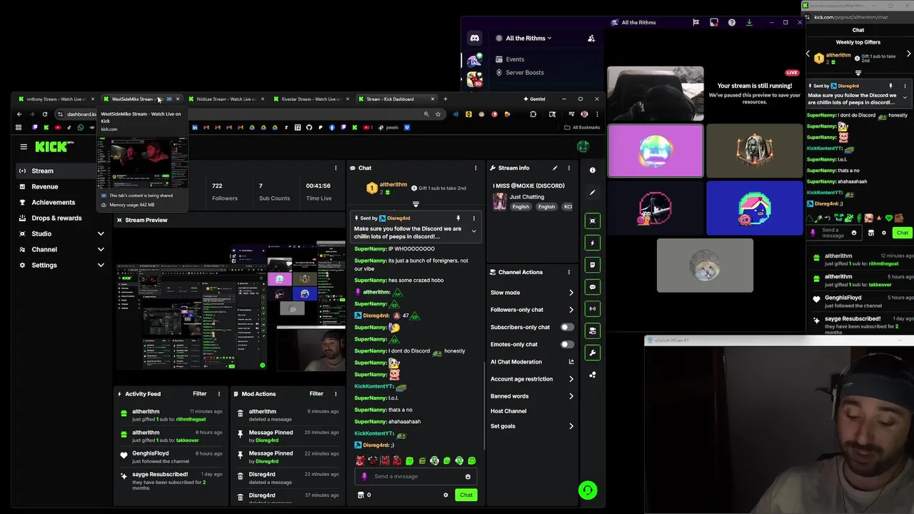This screenshot has height=514, width=914.
Task: Open All Bookmarks folder
Action: coord(582,128)
